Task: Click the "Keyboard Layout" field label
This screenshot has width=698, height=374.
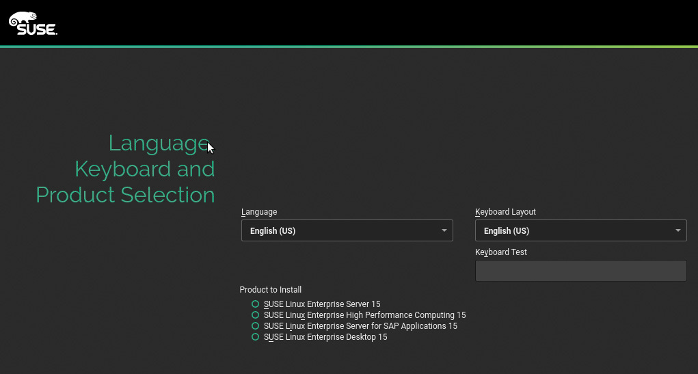Action: pos(505,212)
